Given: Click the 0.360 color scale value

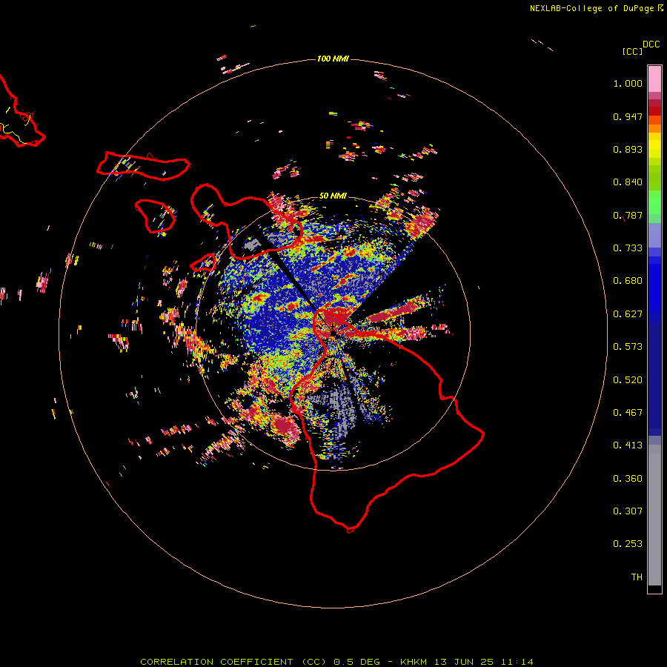Looking at the screenshot, I should [x=628, y=479].
